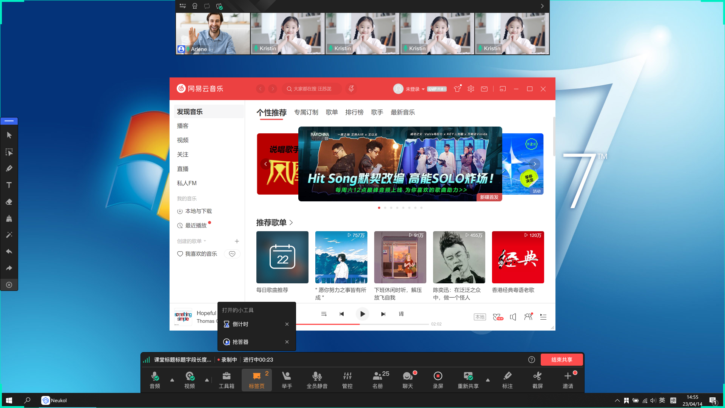725x408 pixels.
Task: Select the pen annotation tool
Action: point(9,168)
